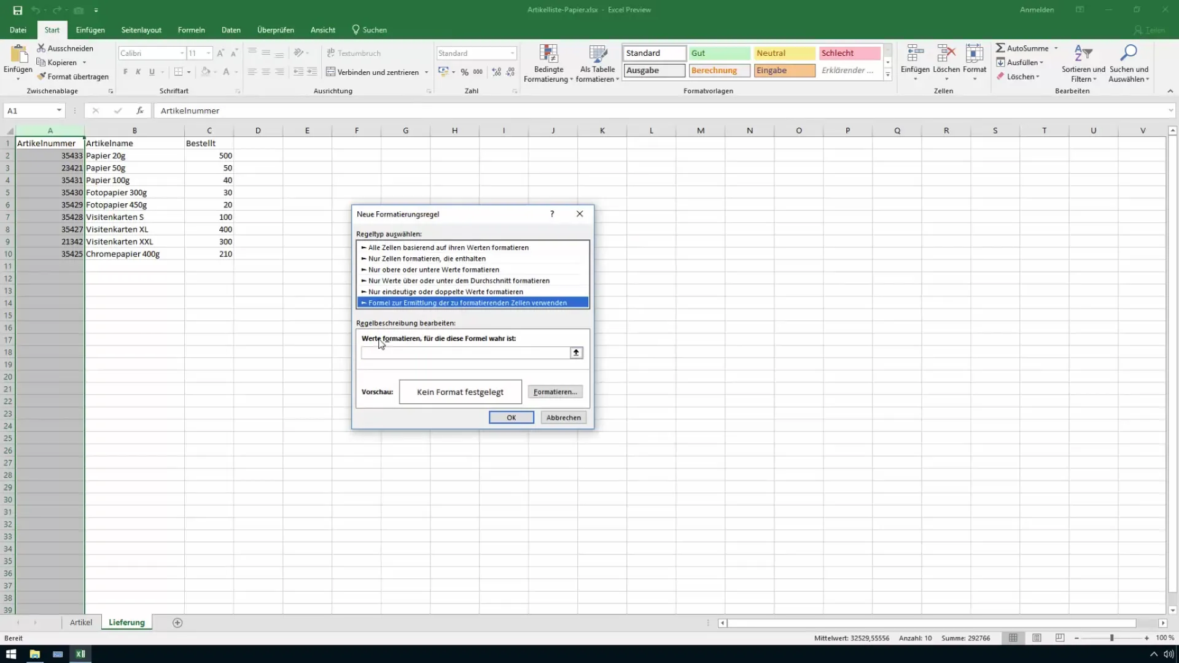Open Ausfüllen dropdown
The width and height of the screenshot is (1179, 663).
click(1022, 62)
